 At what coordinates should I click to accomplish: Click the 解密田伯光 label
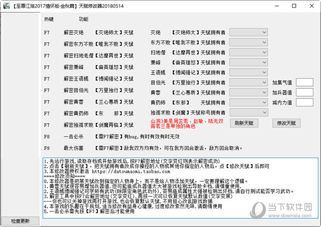[76, 90]
